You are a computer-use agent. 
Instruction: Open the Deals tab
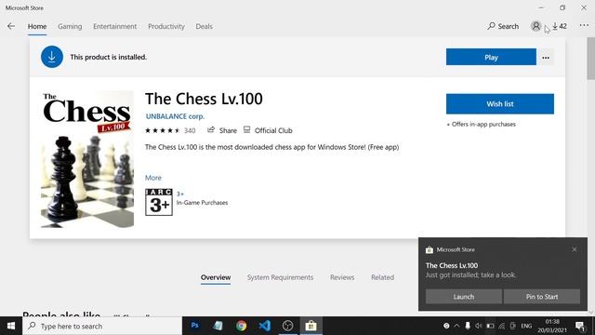[x=205, y=26]
